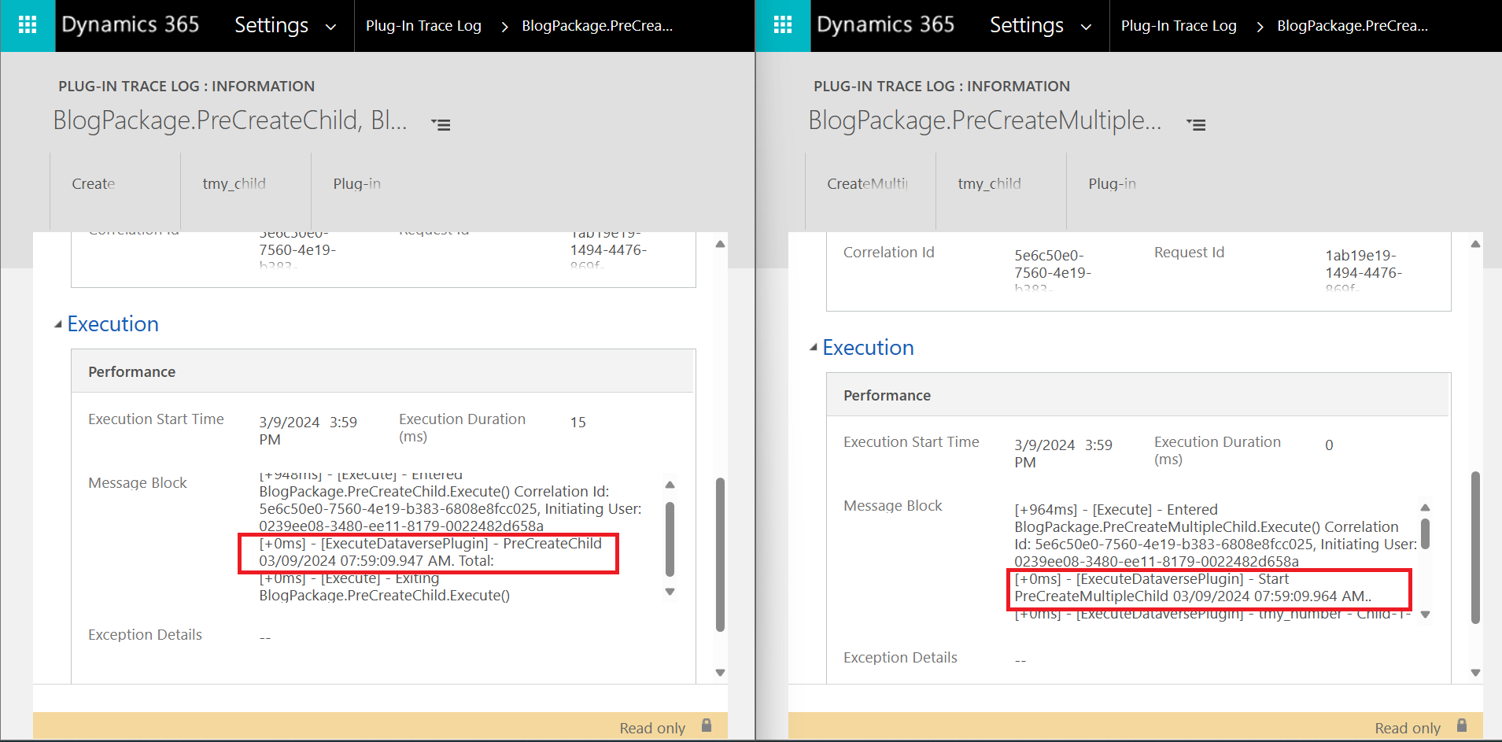Click read-only lock icon in left window
The image size is (1502, 742).
(707, 725)
